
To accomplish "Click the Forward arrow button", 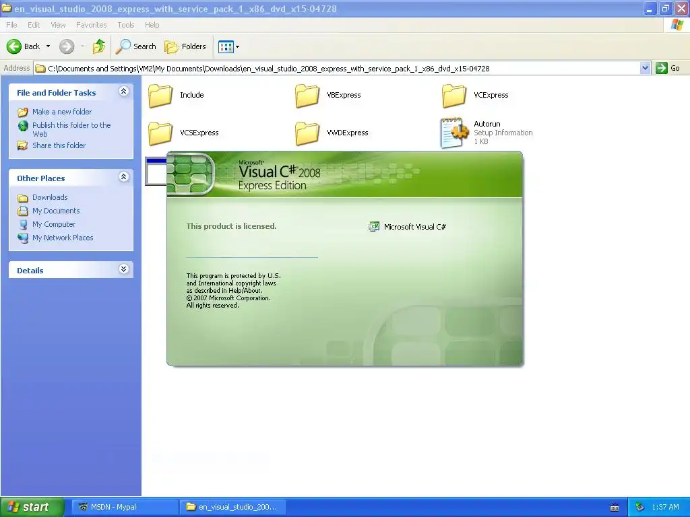I will click(x=67, y=46).
